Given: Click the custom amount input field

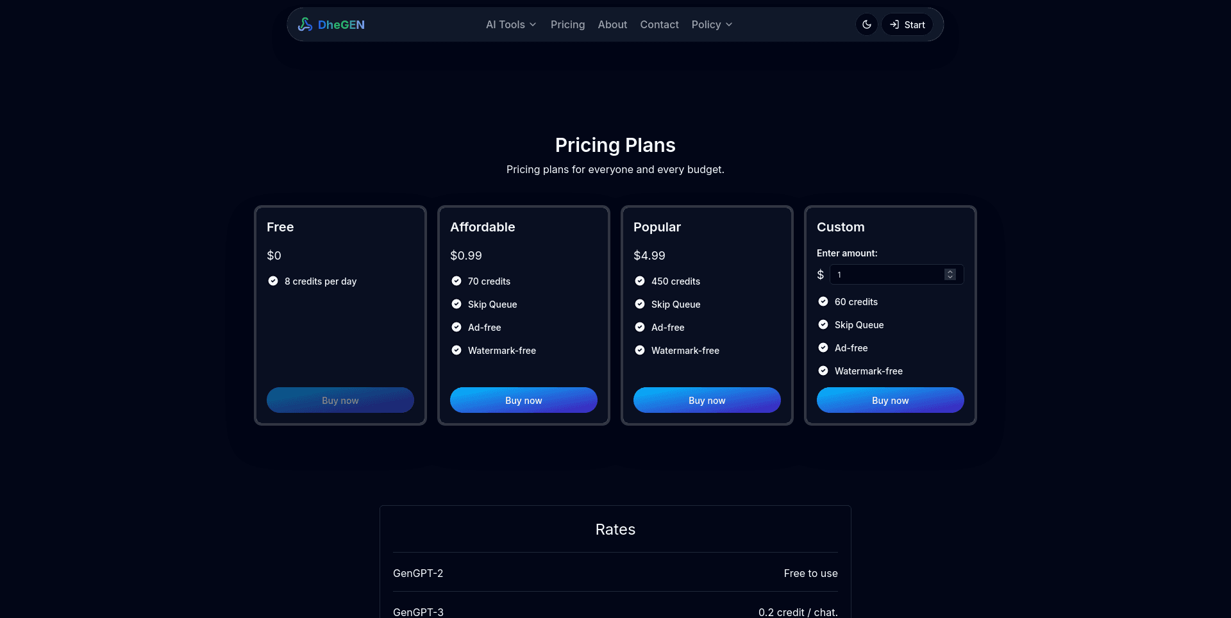Looking at the screenshot, I should (885, 274).
